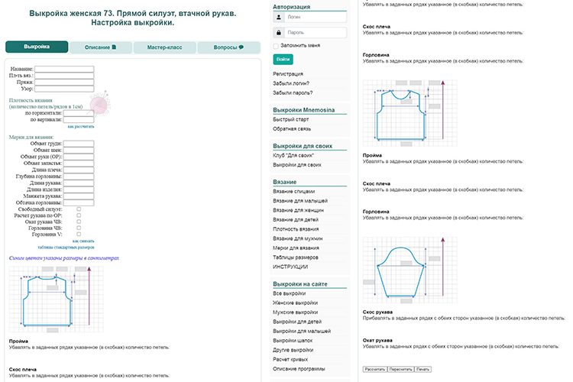
Task: Enable the Запомнить меня checkbox
Action: pyautogui.click(x=276, y=46)
